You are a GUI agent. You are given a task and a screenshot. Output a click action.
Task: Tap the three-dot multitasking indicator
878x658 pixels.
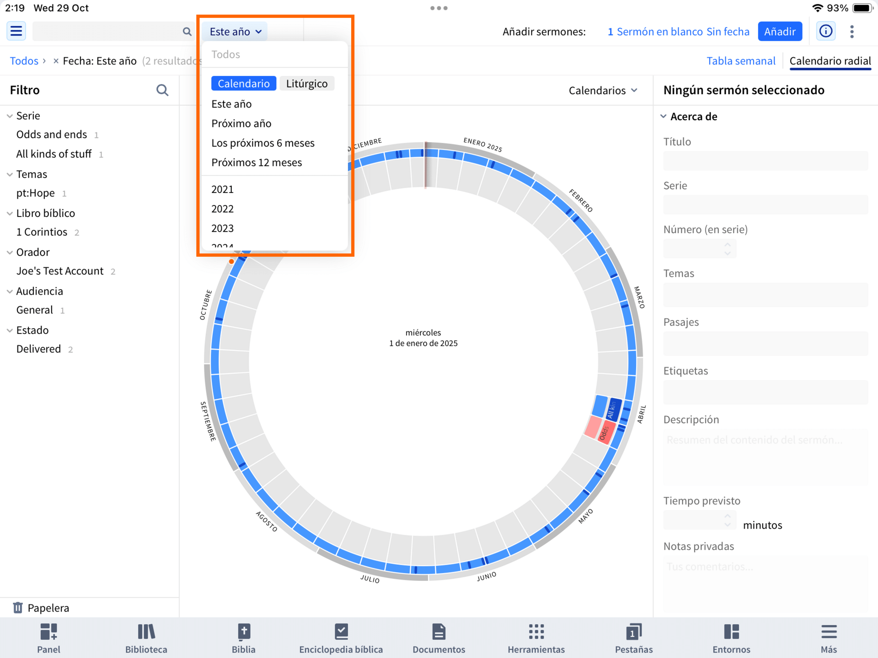[x=439, y=8]
